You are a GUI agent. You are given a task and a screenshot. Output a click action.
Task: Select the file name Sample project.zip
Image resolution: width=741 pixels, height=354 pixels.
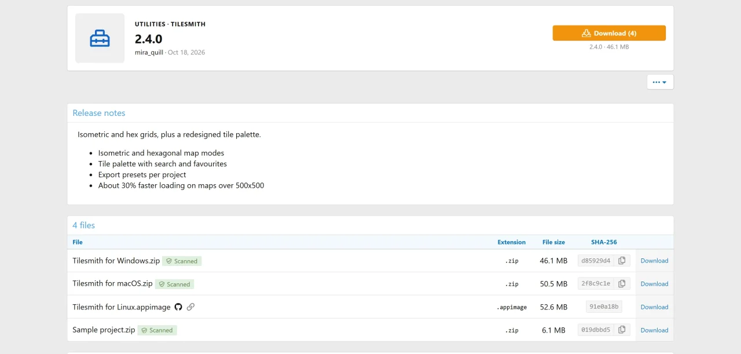tap(104, 330)
